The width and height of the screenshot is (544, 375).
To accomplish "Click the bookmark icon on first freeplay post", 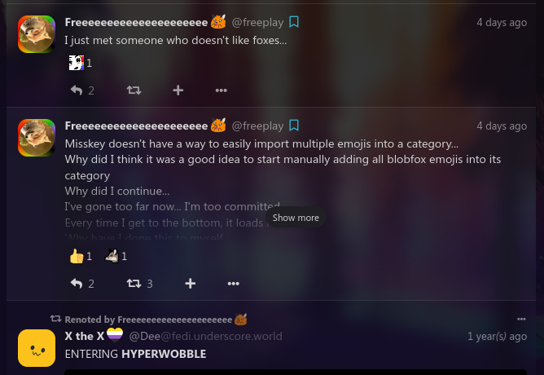I will click(294, 22).
